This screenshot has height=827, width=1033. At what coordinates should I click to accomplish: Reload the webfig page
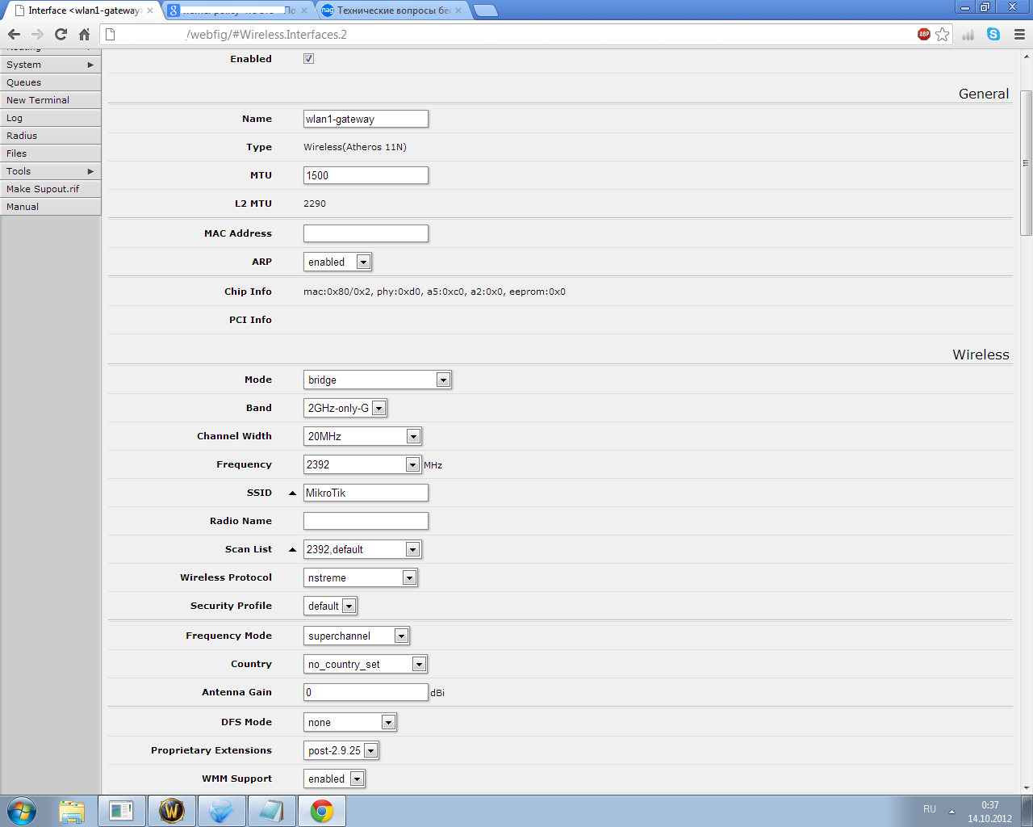click(x=61, y=34)
